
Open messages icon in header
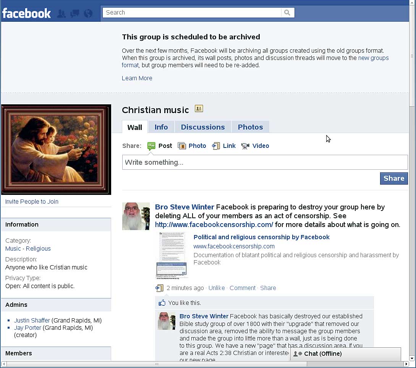75,13
